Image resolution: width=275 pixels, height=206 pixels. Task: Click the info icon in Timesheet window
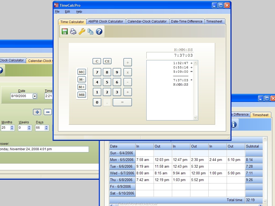pyautogui.click(x=234, y=124)
